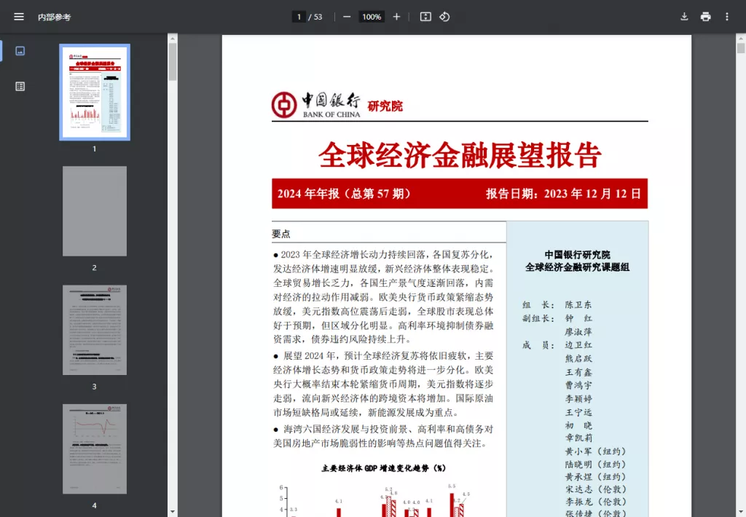This screenshot has height=517, width=746.
Task: Rotate the document counterclockwise
Action: tap(444, 16)
